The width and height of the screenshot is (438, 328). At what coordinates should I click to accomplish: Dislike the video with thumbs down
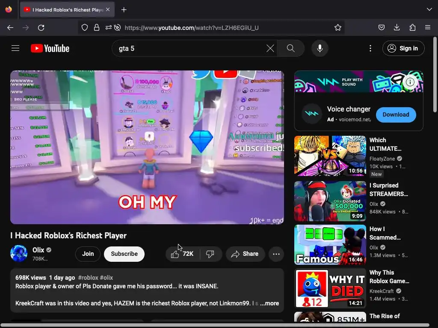point(210,254)
